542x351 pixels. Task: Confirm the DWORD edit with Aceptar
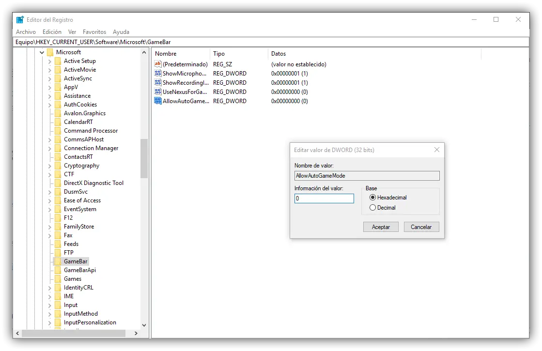[x=381, y=227]
